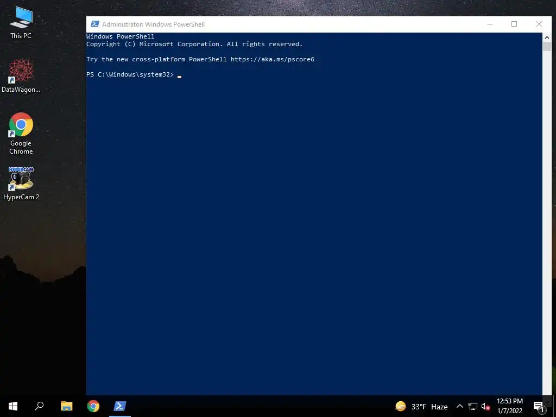This screenshot has width=556, height=417.
Task: Open the Windows Start menu
Action: (13, 406)
